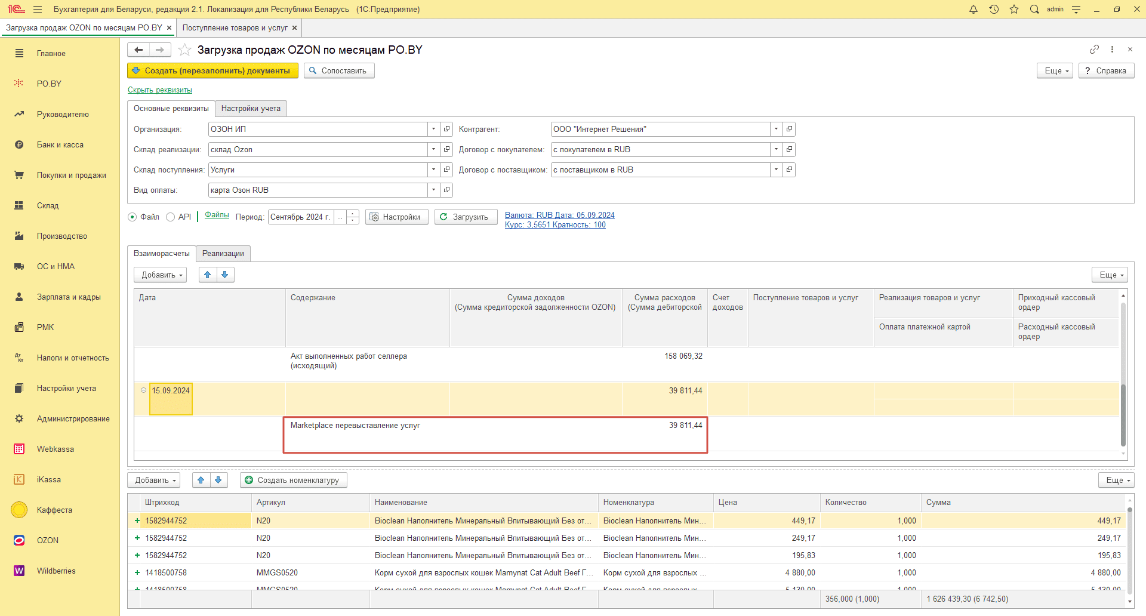Open Банк и касса section
Viewport: 1146px width, 616px height.
(x=60, y=144)
